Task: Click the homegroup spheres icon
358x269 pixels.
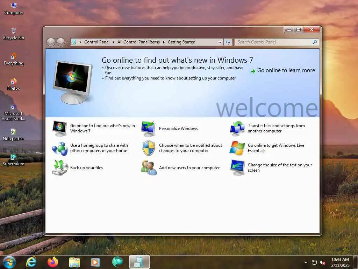Action: pos(59,149)
